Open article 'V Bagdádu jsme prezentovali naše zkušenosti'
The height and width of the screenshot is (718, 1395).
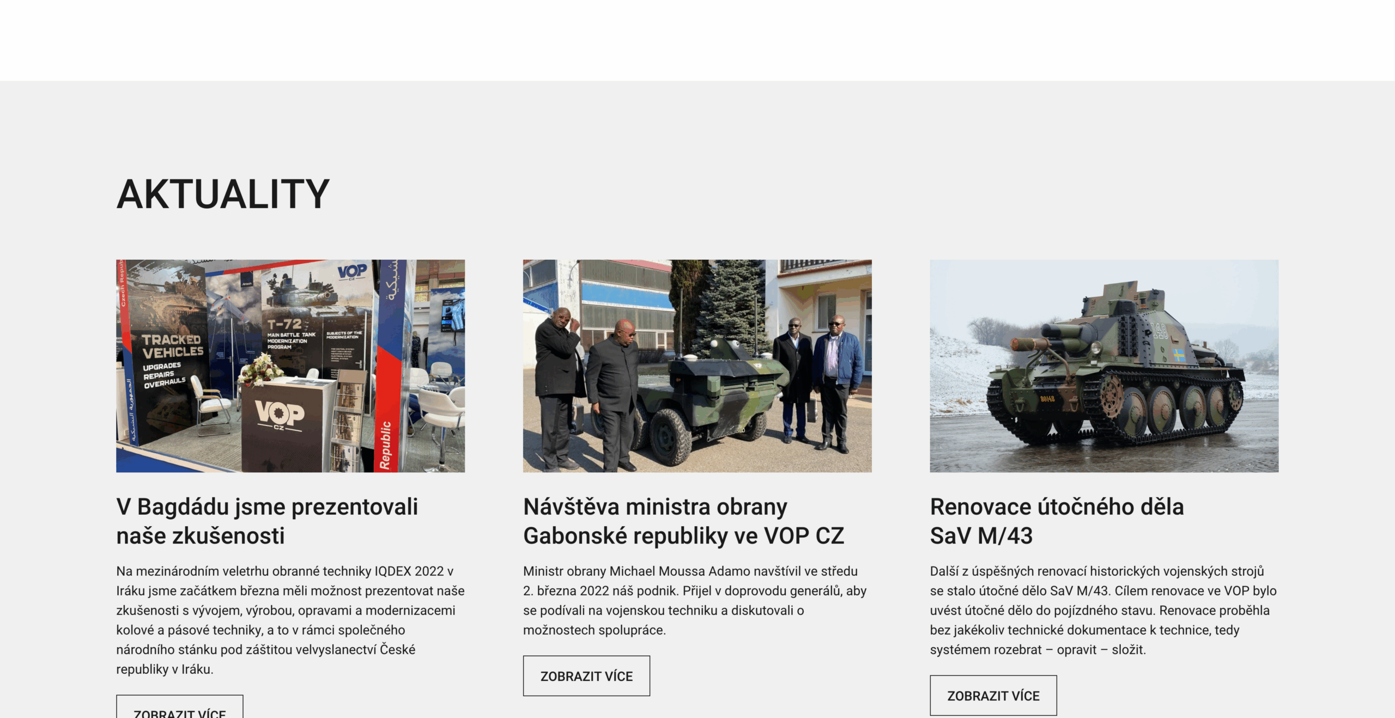click(x=267, y=521)
